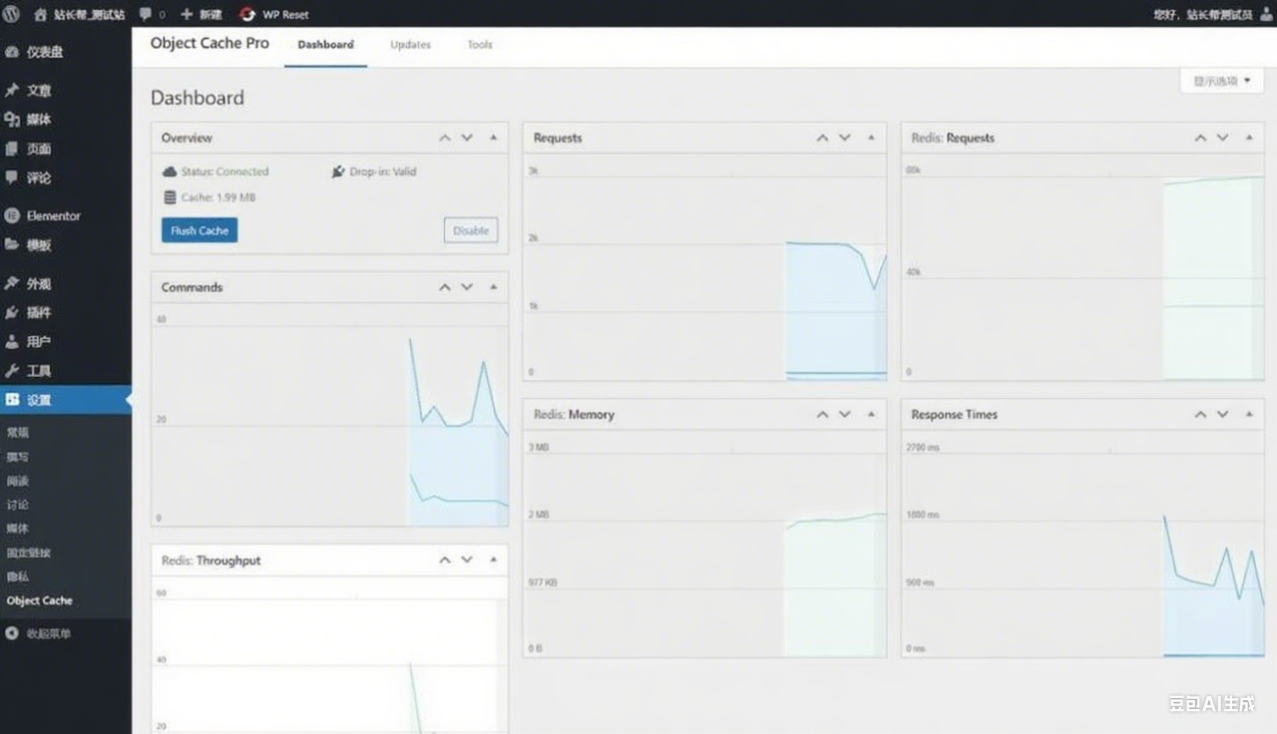Move Requests panel up
1277x734 pixels.
click(822, 138)
